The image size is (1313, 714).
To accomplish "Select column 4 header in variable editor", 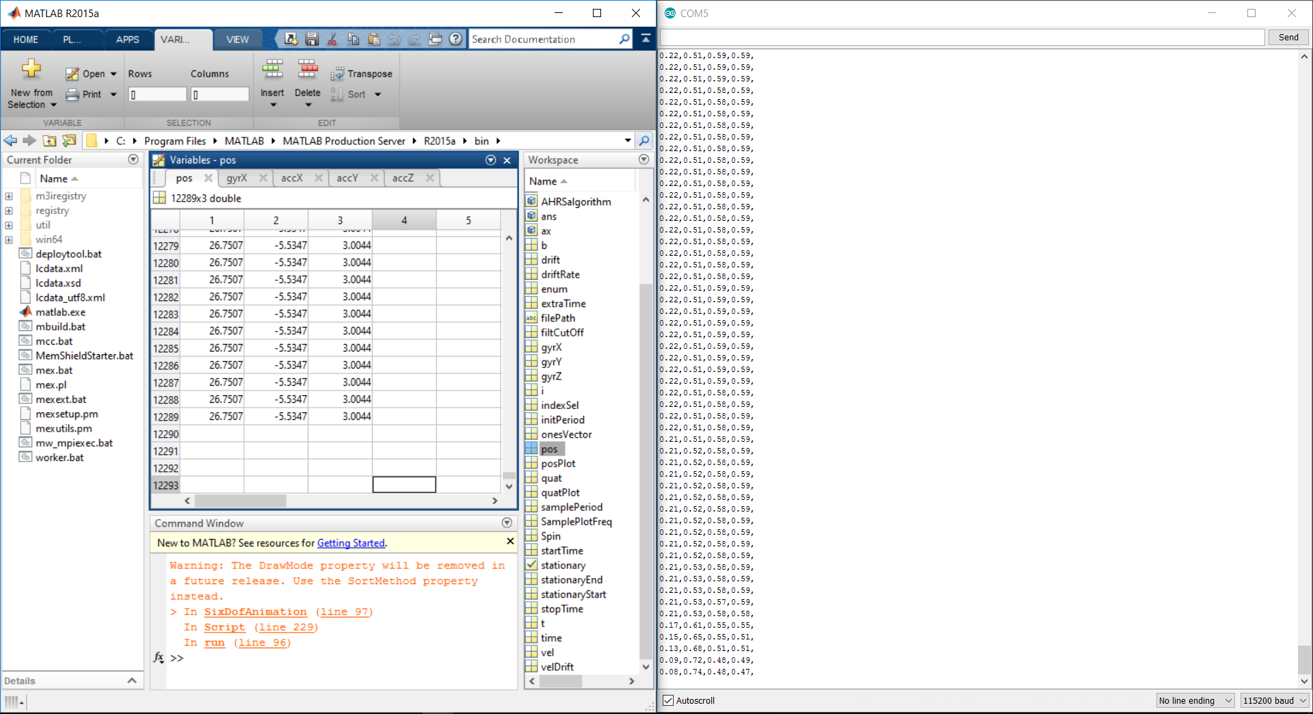I will (x=404, y=220).
